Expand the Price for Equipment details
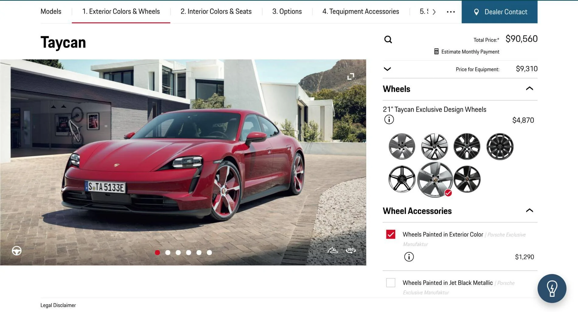The image size is (578, 312). 387,69
